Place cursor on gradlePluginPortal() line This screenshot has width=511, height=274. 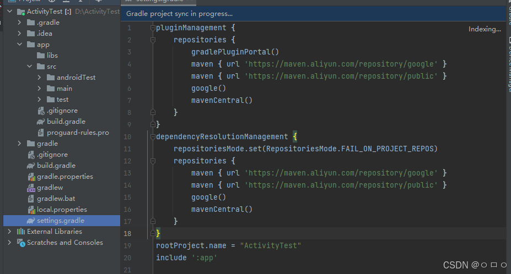click(235, 52)
